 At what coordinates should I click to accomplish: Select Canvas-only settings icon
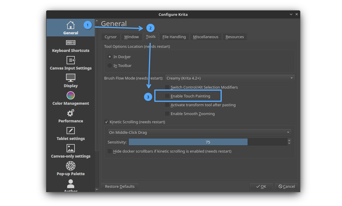click(71, 148)
